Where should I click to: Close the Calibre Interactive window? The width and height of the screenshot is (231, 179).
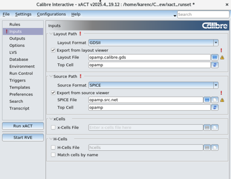227,5
